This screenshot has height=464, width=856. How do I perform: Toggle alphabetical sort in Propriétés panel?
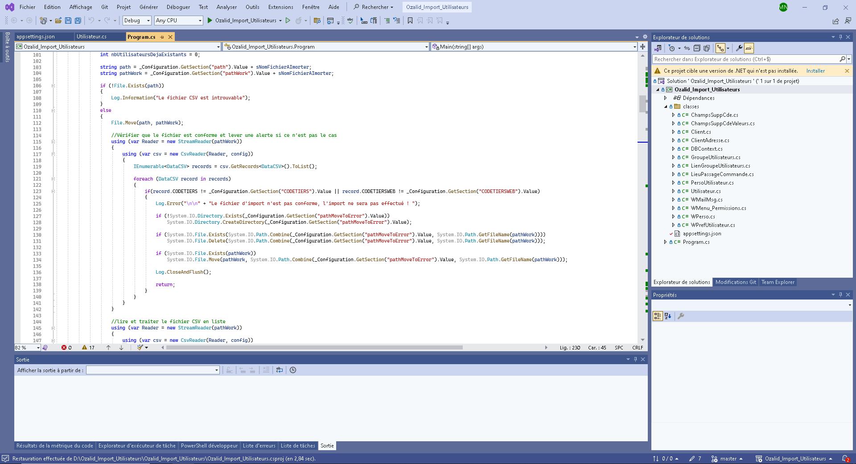[x=668, y=316]
